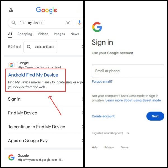Viewport: 168px width, 168px height.
Task: Open the Search Labs flask icon
Action: pos(11,10)
